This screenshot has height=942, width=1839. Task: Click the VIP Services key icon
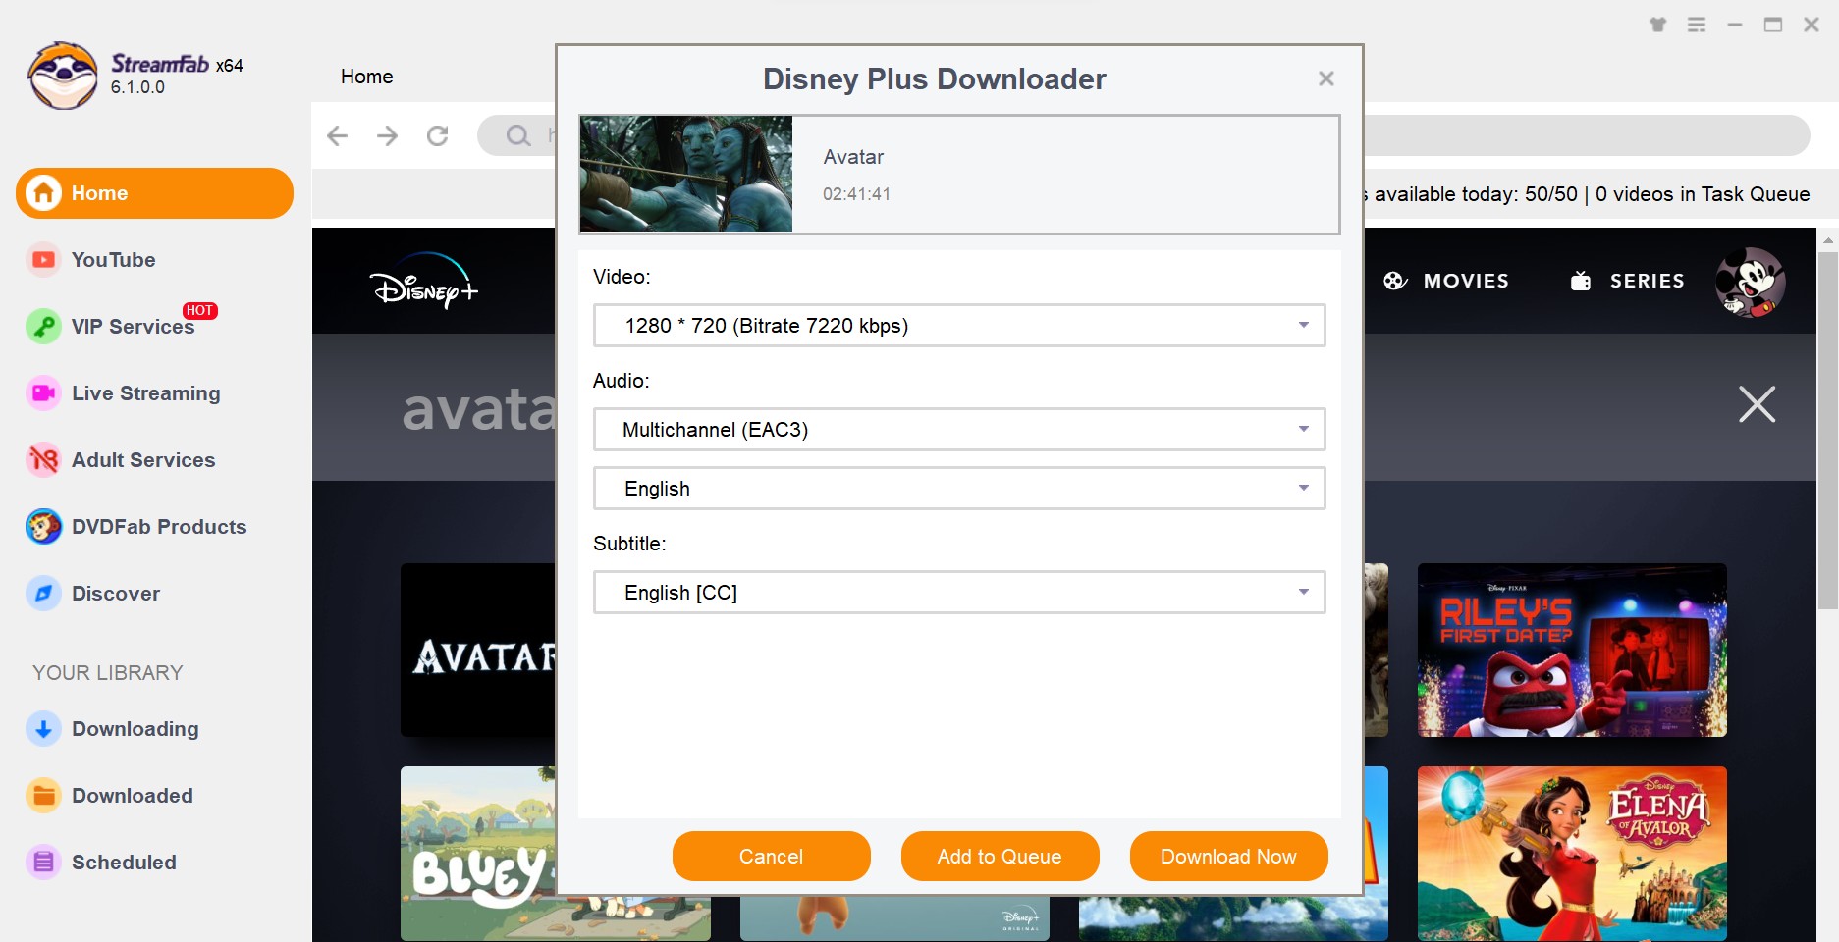[x=43, y=327]
